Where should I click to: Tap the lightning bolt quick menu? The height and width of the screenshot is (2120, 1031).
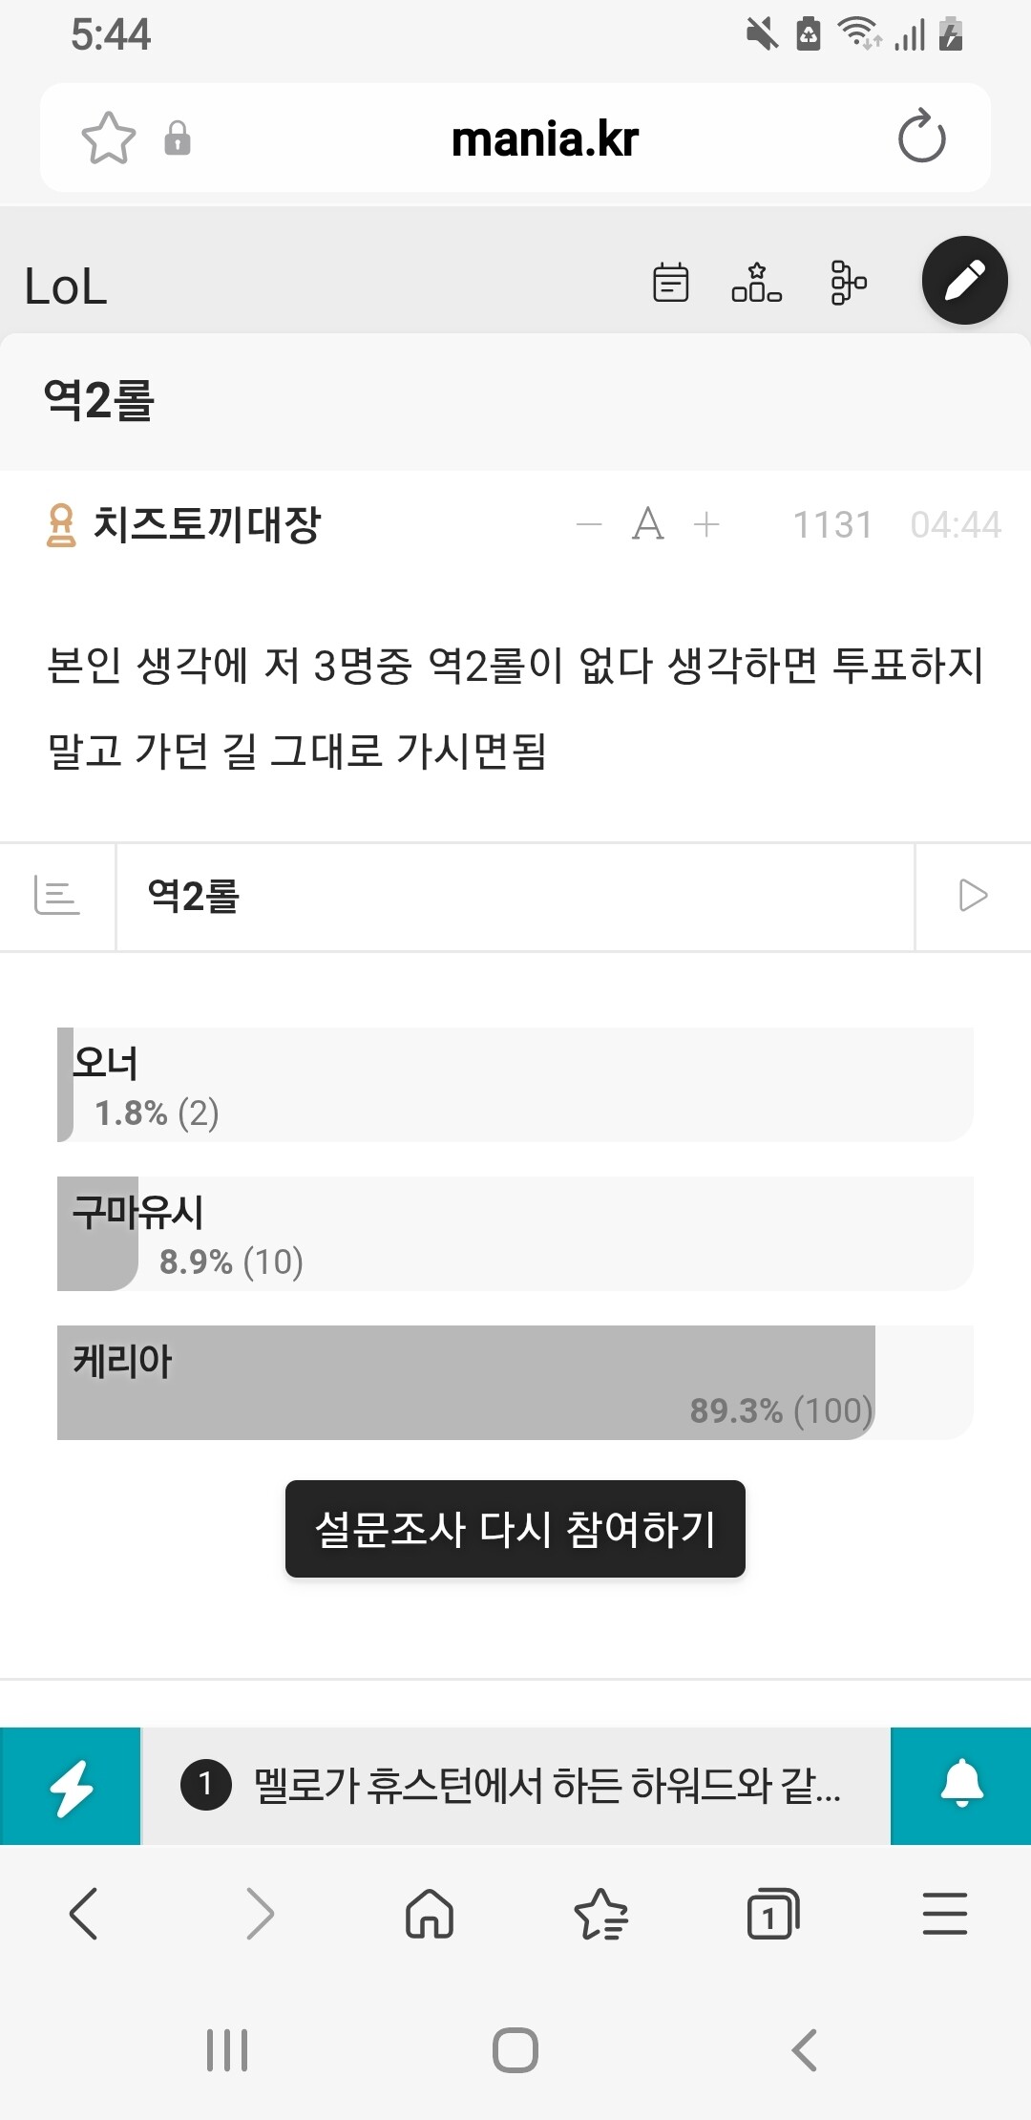click(x=71, y=1786)
